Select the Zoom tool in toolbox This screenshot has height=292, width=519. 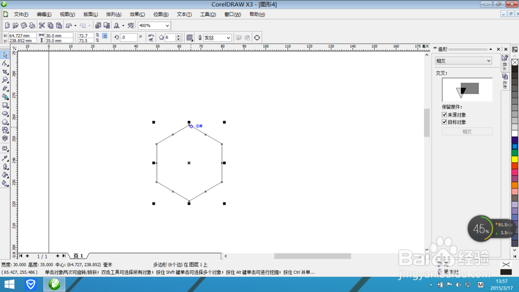tap(5, 80)
